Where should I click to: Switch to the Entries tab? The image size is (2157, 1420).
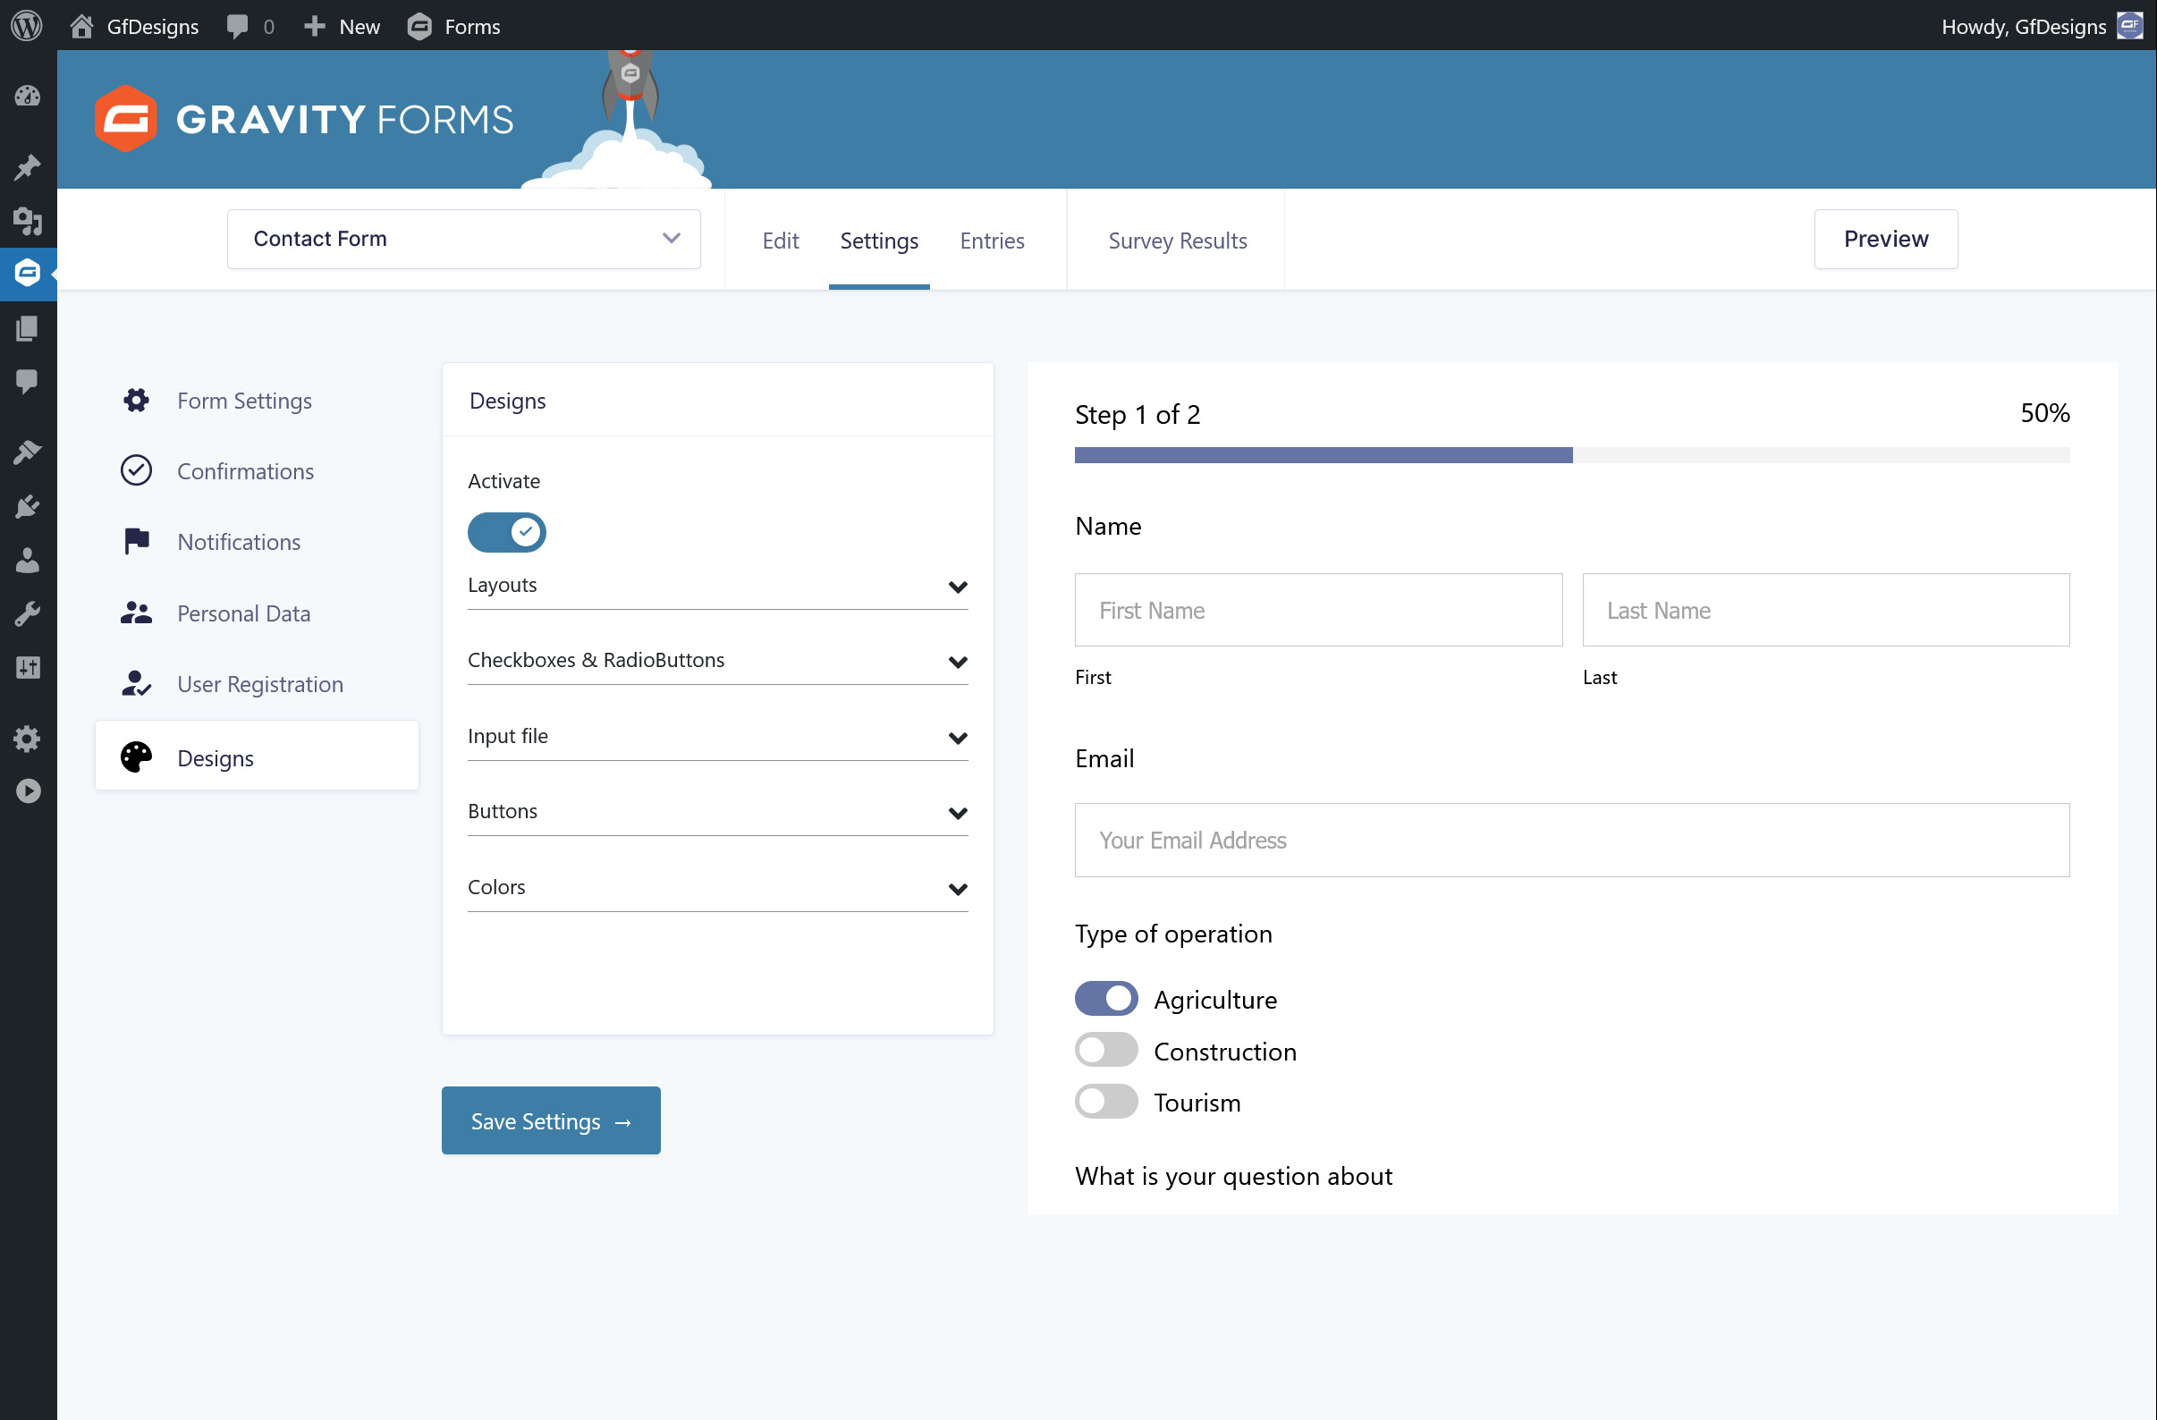(x=993, y=241)
